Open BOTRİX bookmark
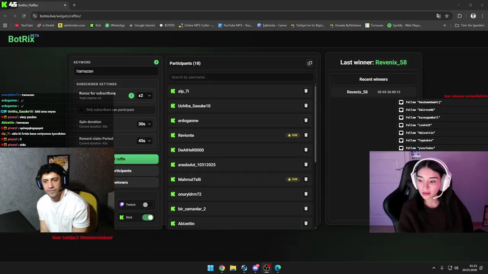Viewport: 488px width, 274px height. click(167, 25)
